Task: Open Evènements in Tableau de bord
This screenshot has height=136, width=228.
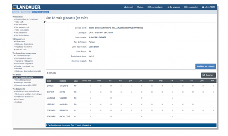Action: (20, 41)
